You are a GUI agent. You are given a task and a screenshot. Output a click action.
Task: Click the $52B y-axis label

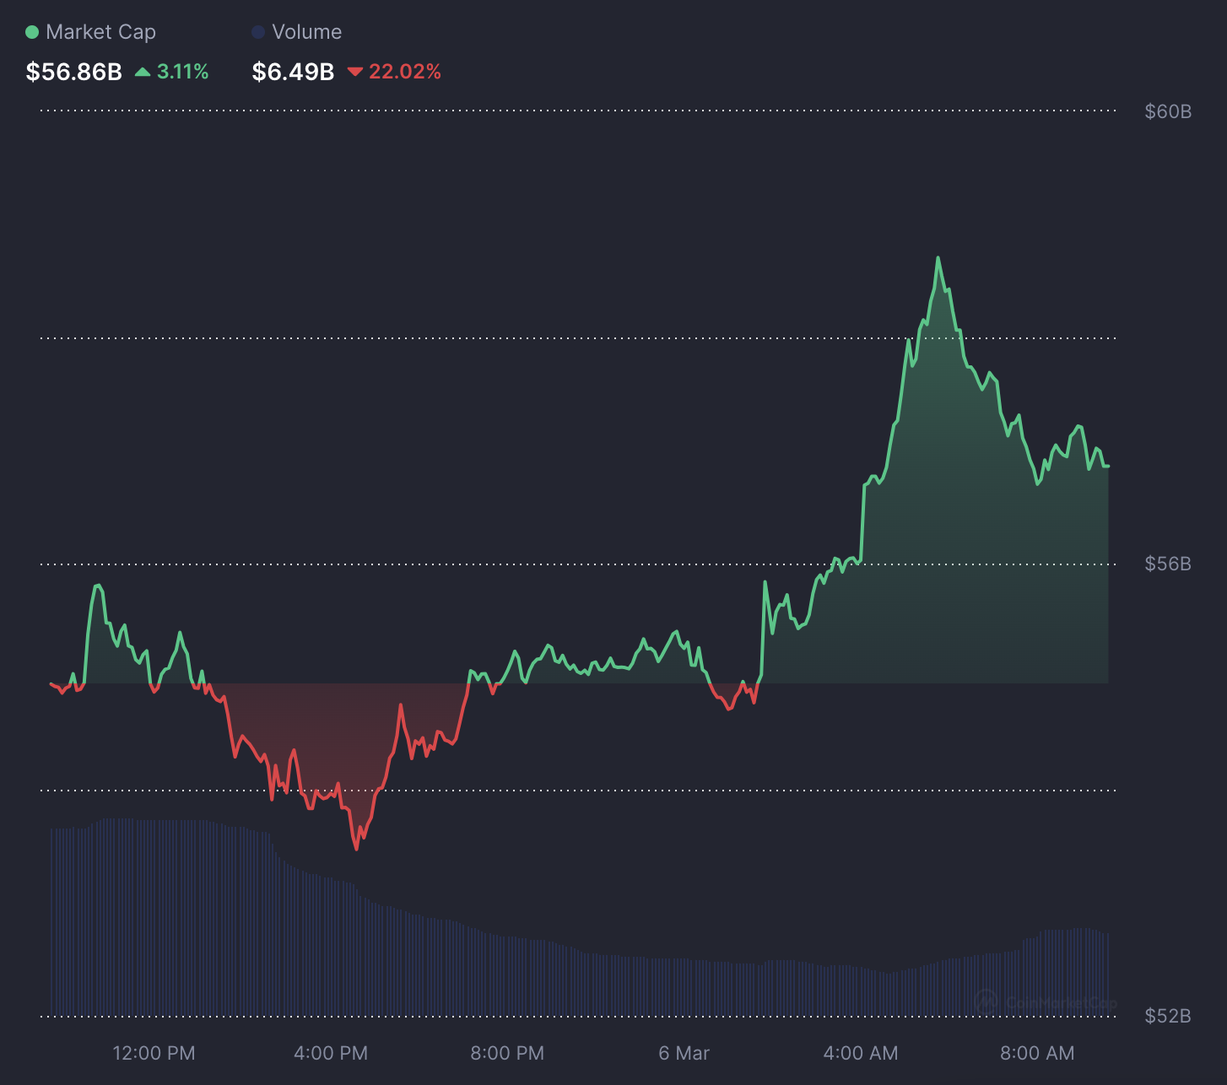click(x=1168, y=1016)
